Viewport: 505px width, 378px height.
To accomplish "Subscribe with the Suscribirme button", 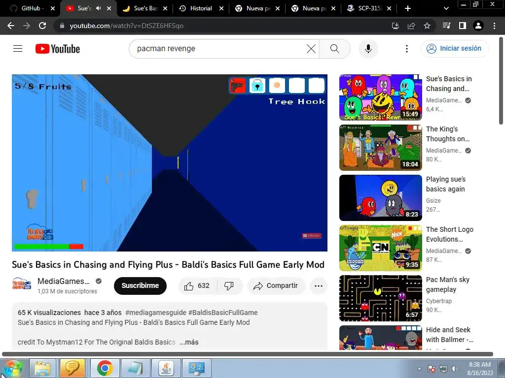I will pyautogui.click(x=140, y=286).
